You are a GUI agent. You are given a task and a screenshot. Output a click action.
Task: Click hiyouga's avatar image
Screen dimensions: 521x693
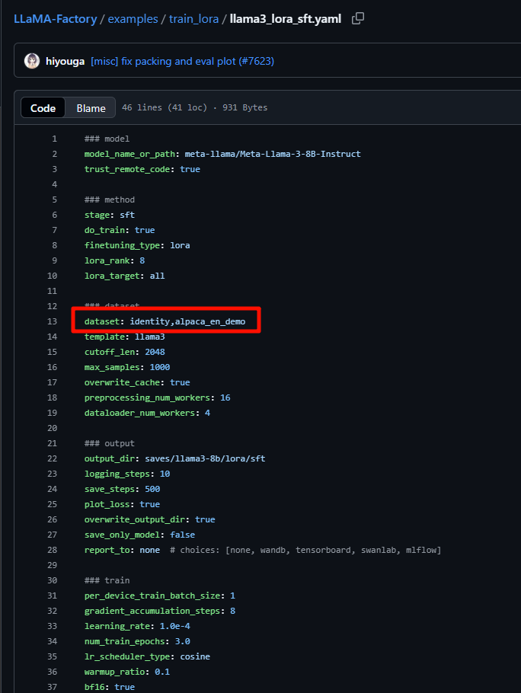(32, 61)
